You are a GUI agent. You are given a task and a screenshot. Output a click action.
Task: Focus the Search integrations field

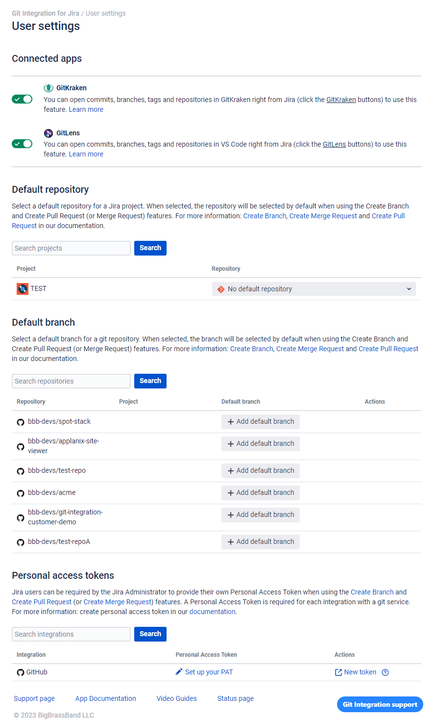click(x=71, y=634)
